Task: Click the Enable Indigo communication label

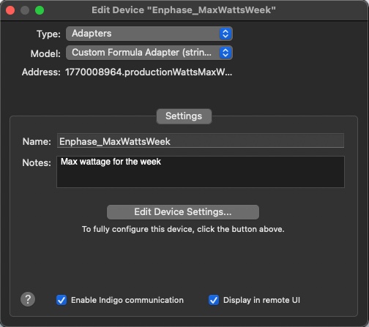Action: point(127,300)
